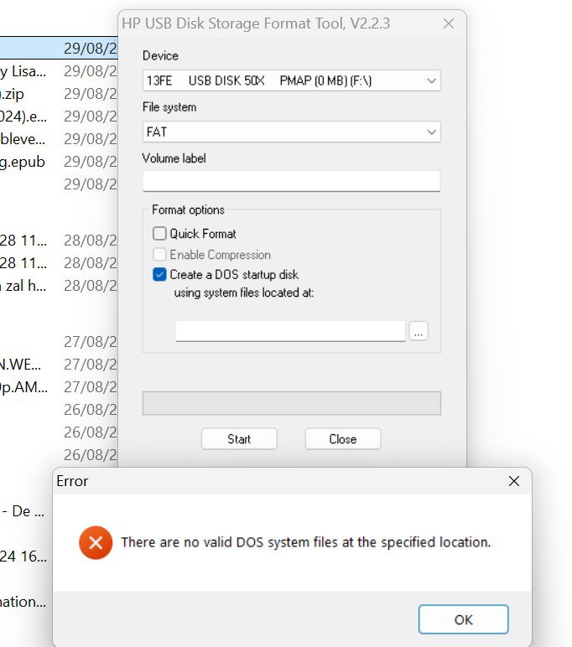Image resolution: width=572 pixels, height=647 pixels.
Task: Select the file row ending in zal h...
Action: (59, 286)
